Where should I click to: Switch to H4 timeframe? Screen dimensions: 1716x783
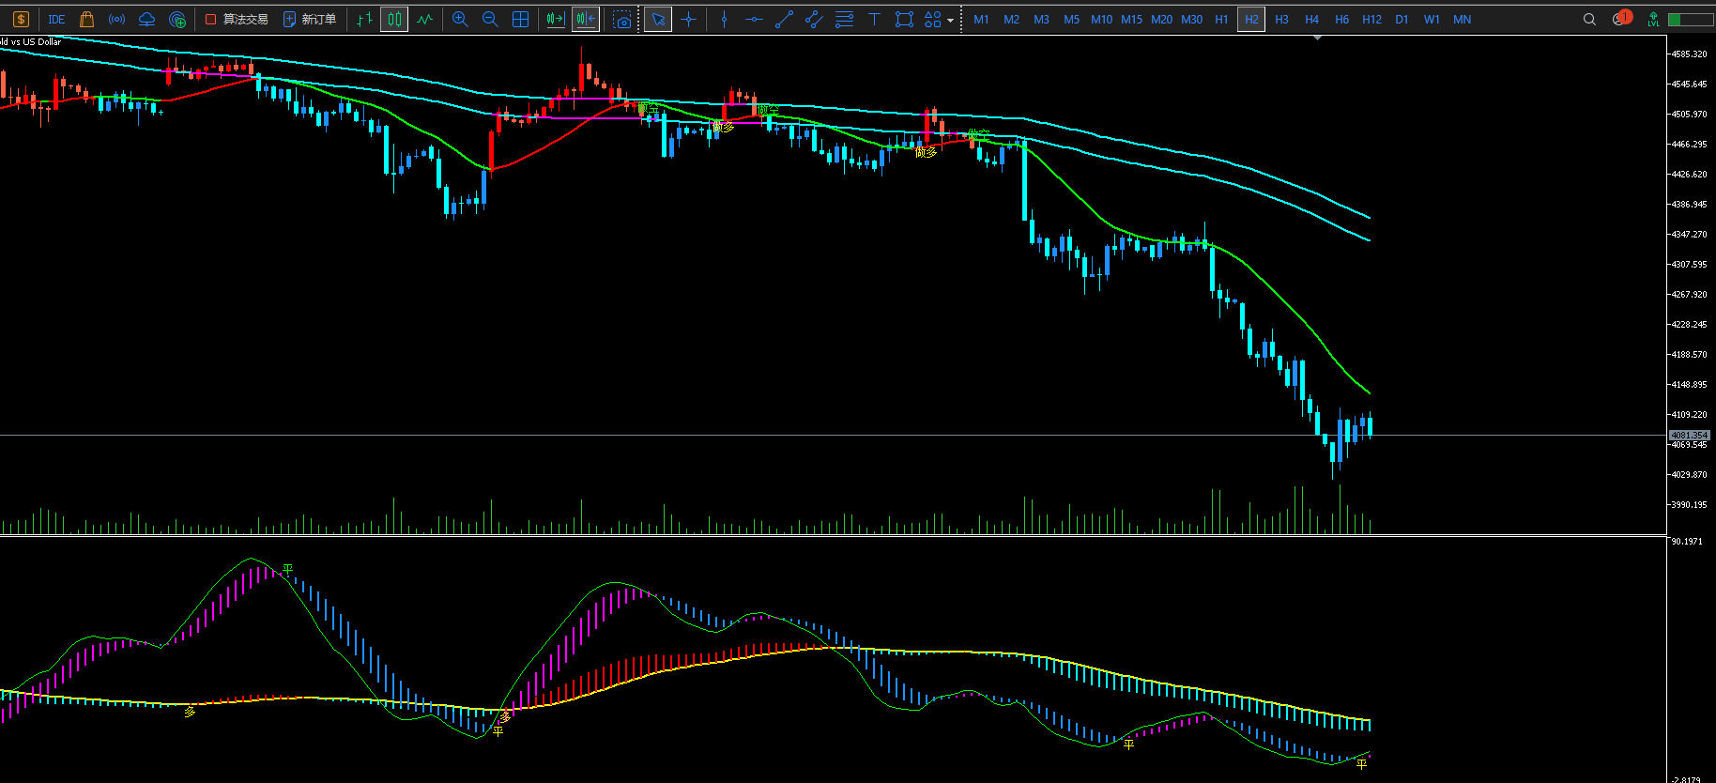(x=1311, y=19)
